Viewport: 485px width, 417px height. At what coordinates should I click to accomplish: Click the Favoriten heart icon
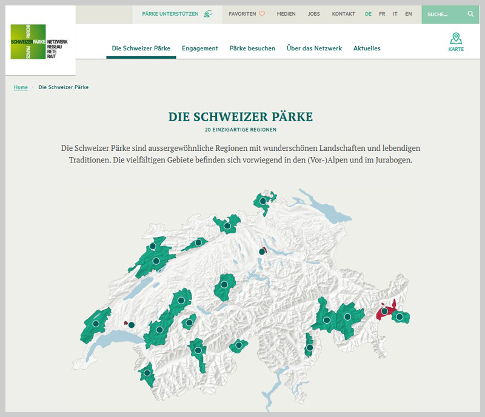click(262, 14)
